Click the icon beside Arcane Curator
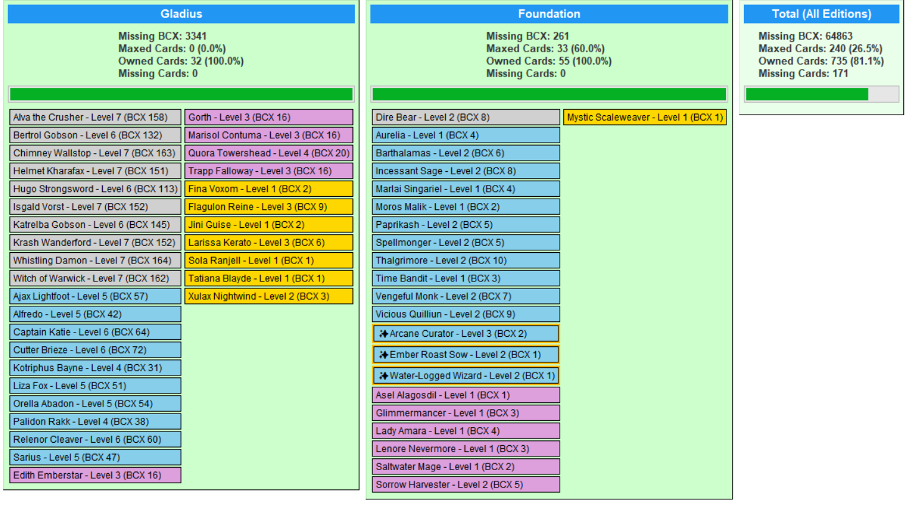The height and width of the screenshot is (505, 907). point(383,334)
